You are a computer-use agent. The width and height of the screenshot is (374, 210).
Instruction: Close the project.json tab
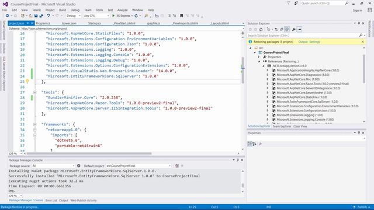click(x=32, y=23)
